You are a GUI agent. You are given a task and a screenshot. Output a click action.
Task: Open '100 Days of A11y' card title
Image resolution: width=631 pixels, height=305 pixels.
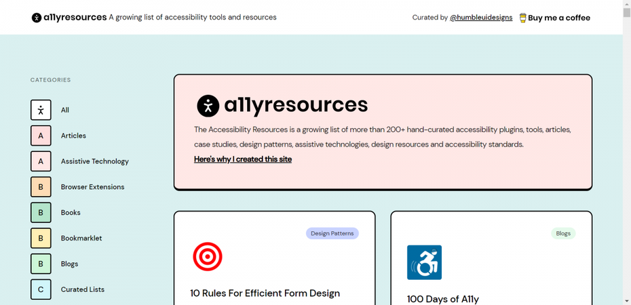tap(442, 299)
